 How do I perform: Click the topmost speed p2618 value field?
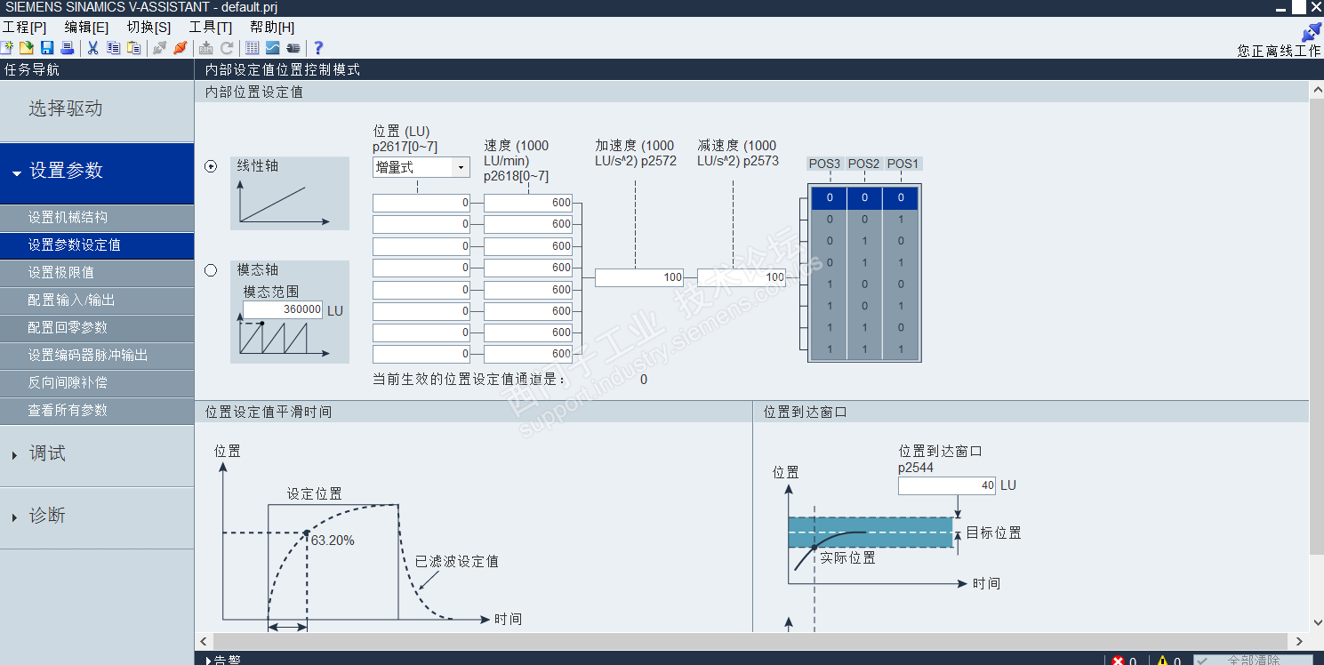point(528,203)
